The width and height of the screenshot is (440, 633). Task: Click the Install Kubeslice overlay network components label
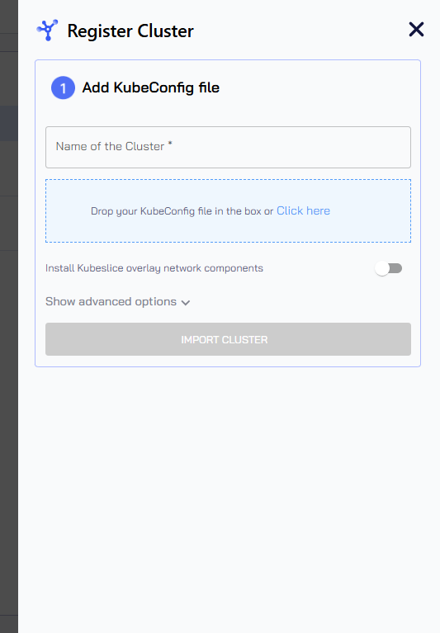click(x=154, y=268)
